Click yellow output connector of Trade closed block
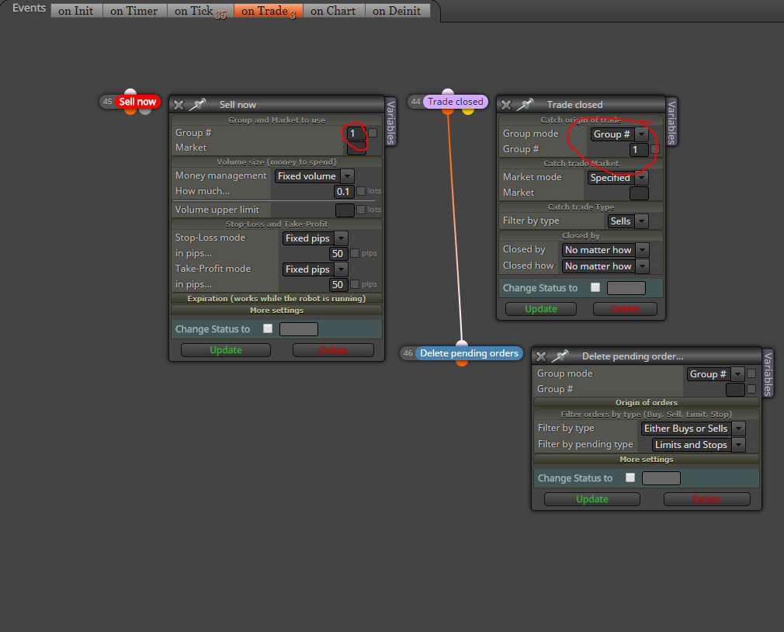This screenshot has height=632, width=784. tap(468, 111)
